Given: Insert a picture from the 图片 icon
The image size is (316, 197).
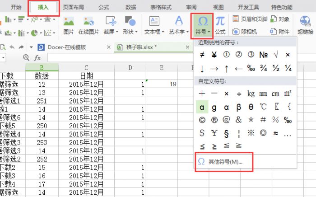Looking at the screenshot, I should point(69,25).
